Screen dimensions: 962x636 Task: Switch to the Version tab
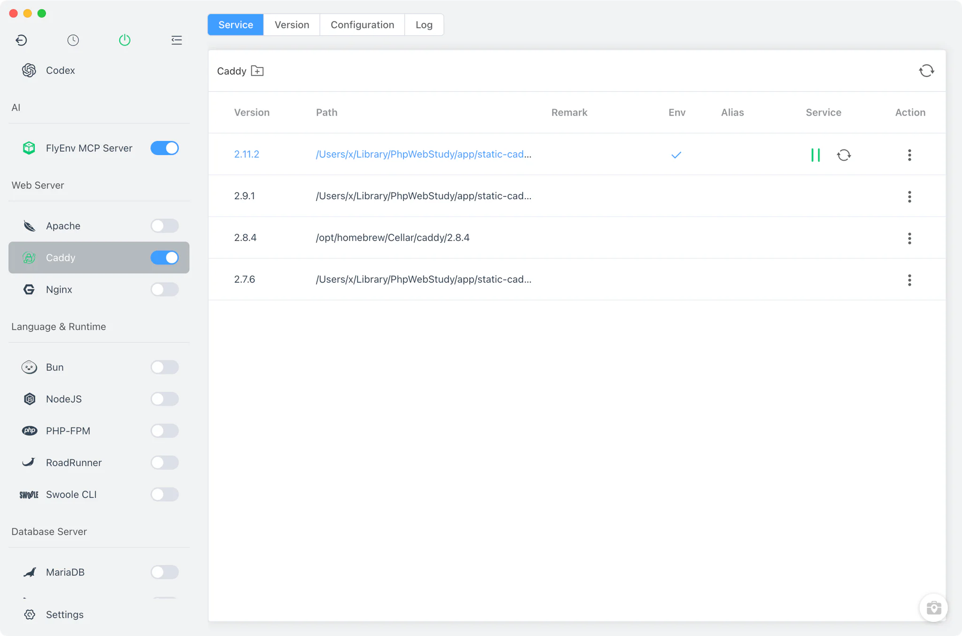pos(292,25)
